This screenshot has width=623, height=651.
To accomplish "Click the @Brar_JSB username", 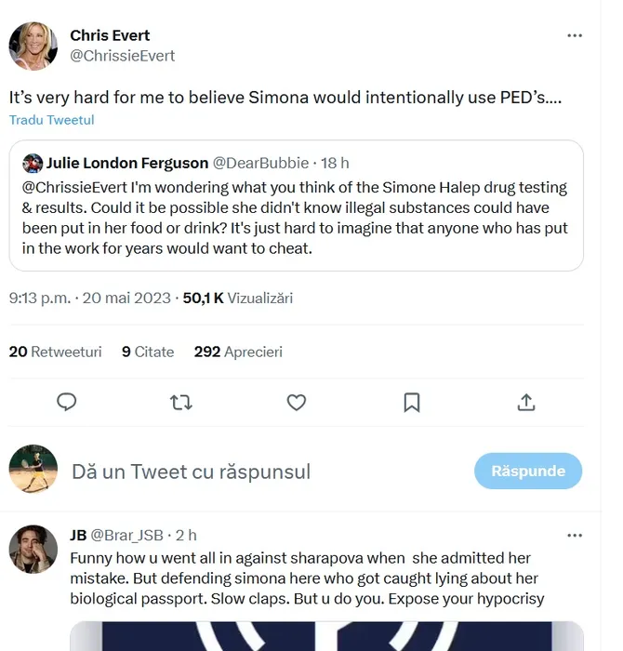I will click(128, 536).
